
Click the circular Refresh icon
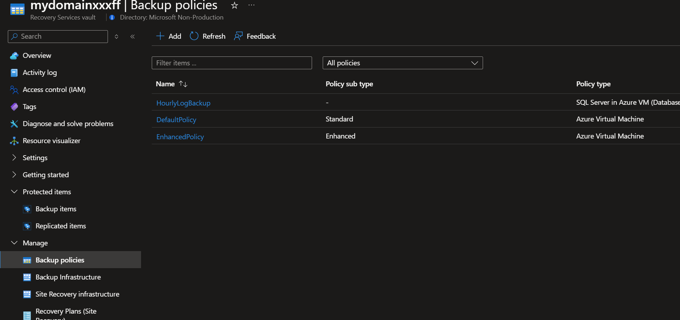coord(194,36)
